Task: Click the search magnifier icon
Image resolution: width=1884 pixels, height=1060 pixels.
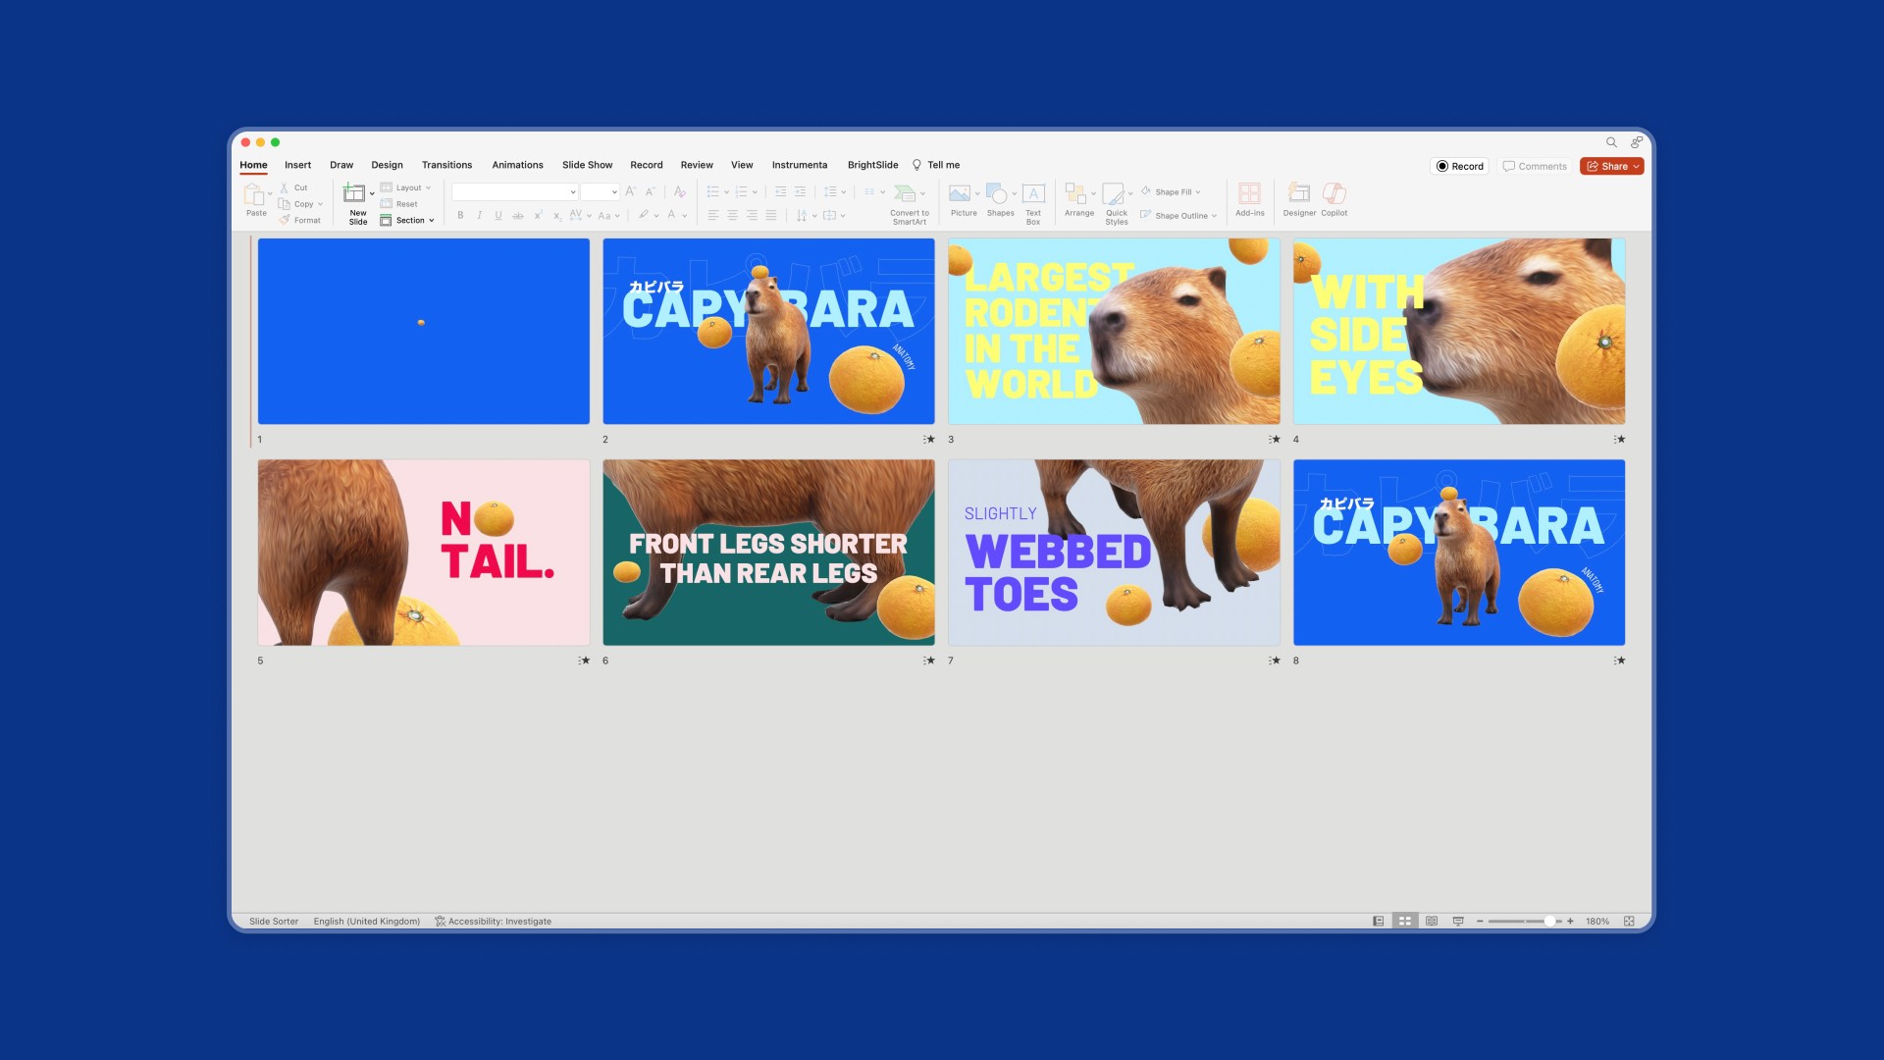Action: click(x=1611, y=142)
